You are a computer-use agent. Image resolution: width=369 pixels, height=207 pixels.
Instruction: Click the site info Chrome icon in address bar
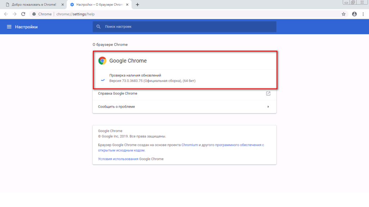tap(34, 14)
